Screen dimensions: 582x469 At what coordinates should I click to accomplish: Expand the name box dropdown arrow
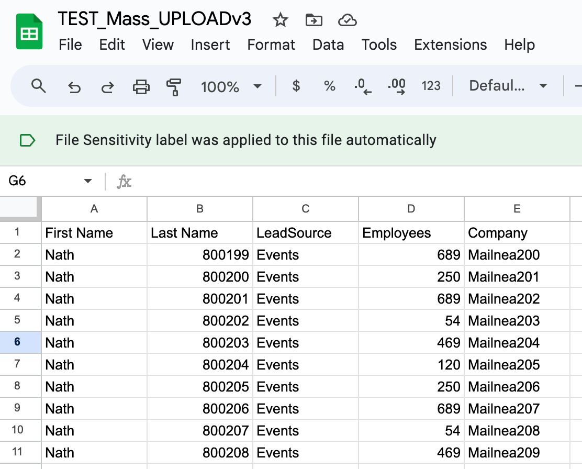tap(87, 181)
